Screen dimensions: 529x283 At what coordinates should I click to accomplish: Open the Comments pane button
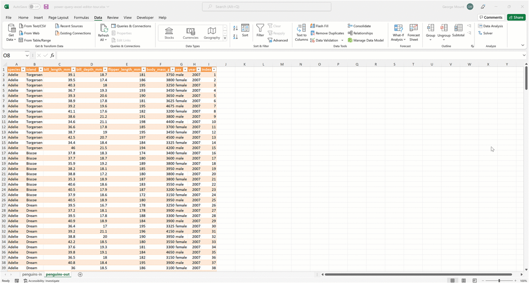491,18
